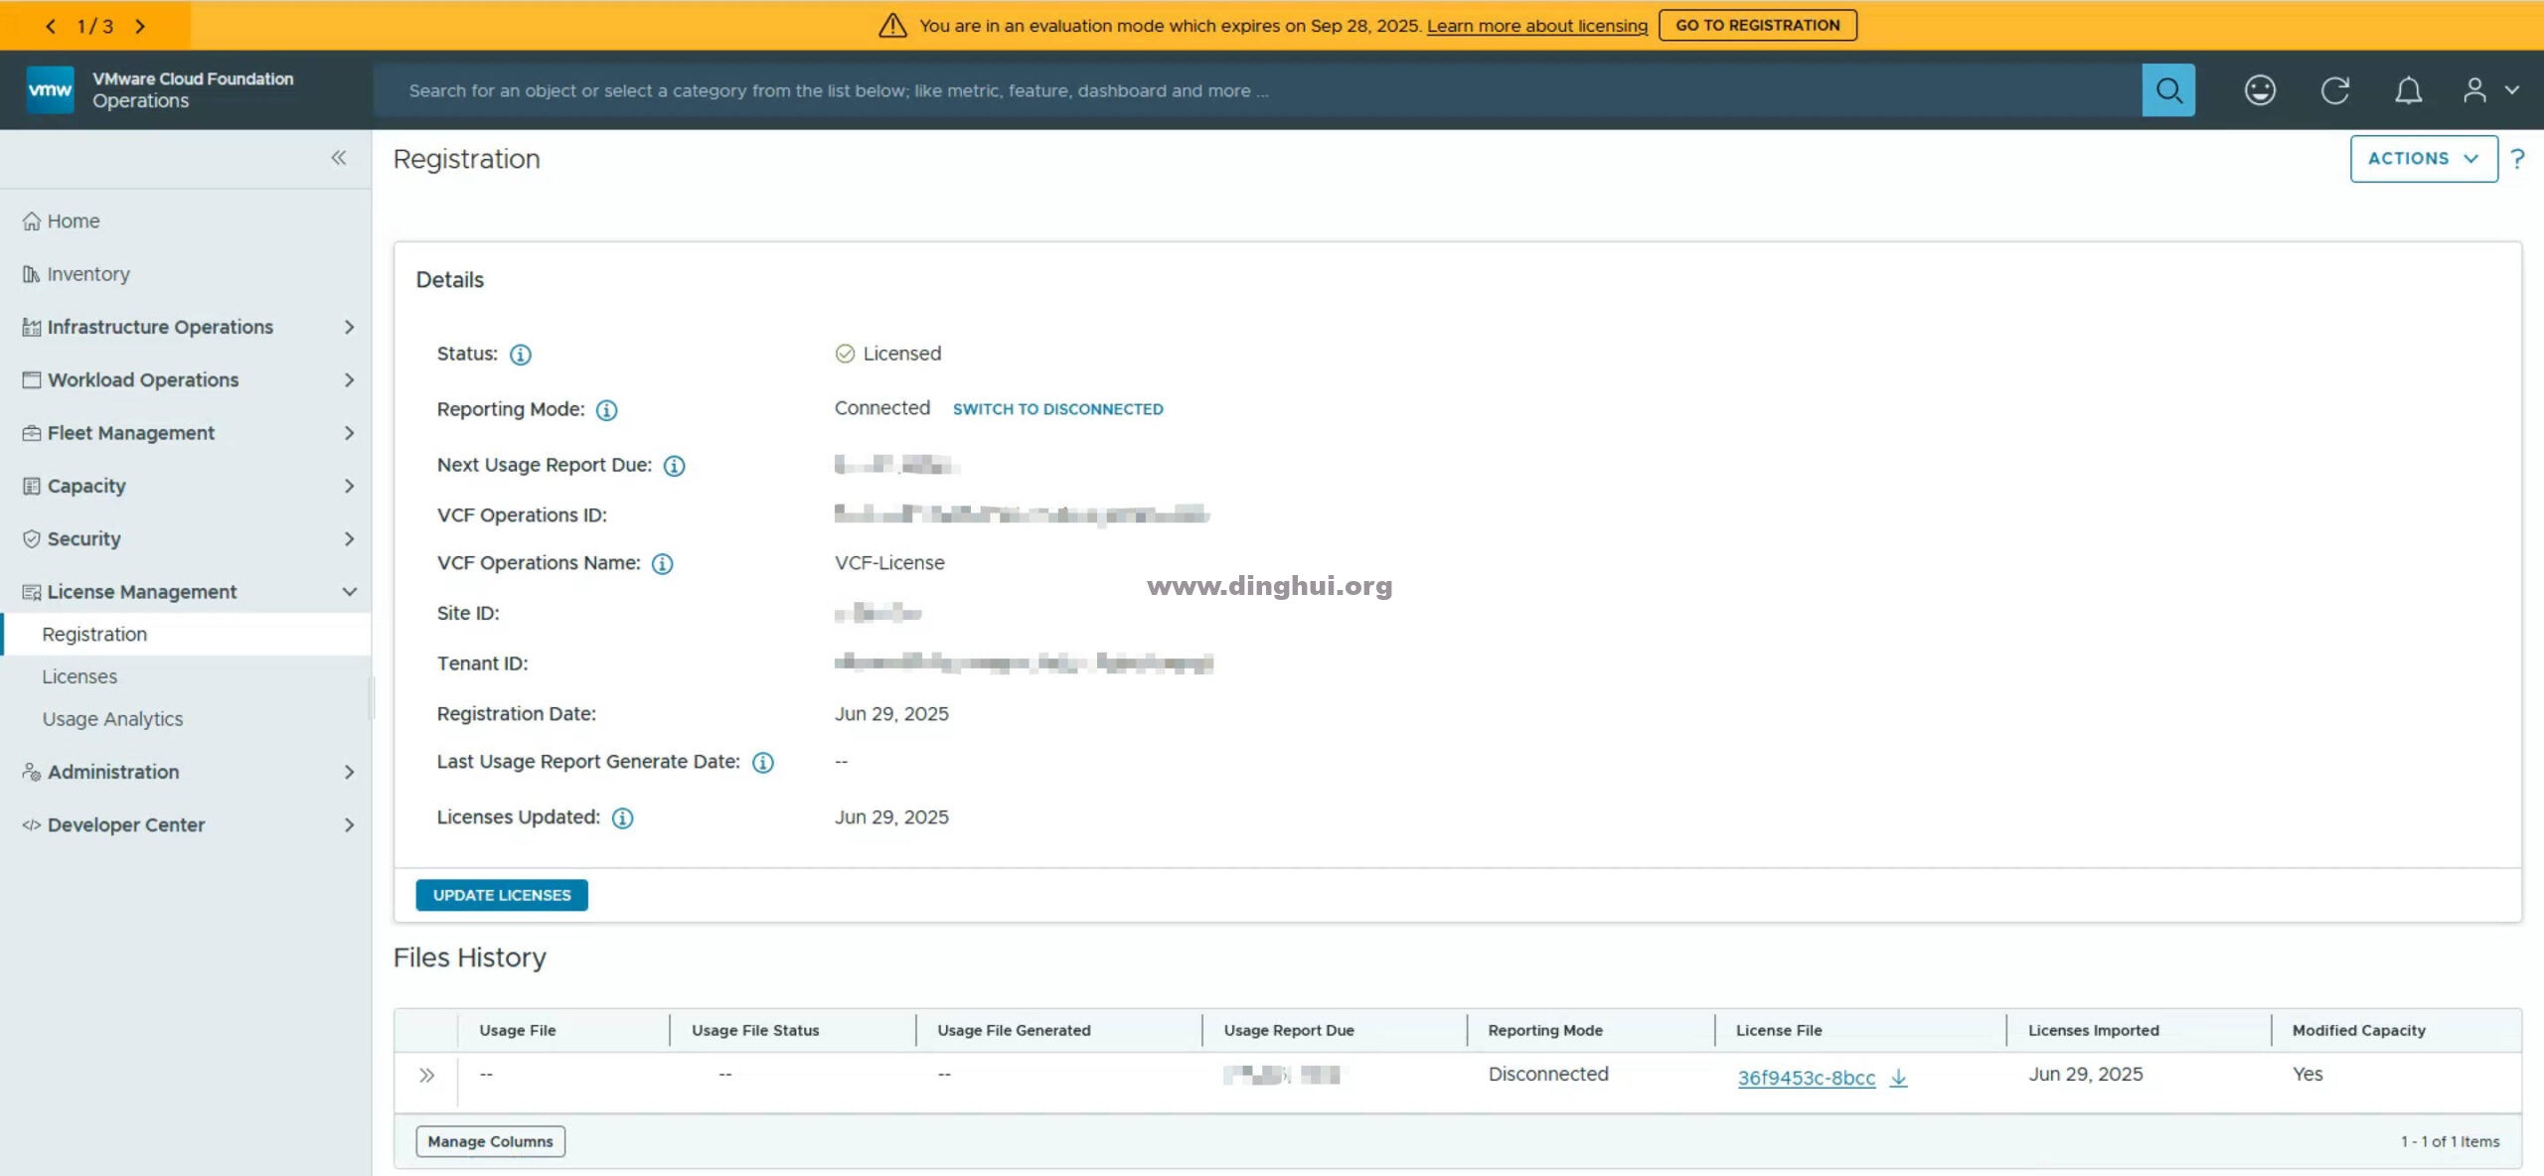Expand Developer Center menu
This screenshot has width=2544, height=1176.
[186, 824]
